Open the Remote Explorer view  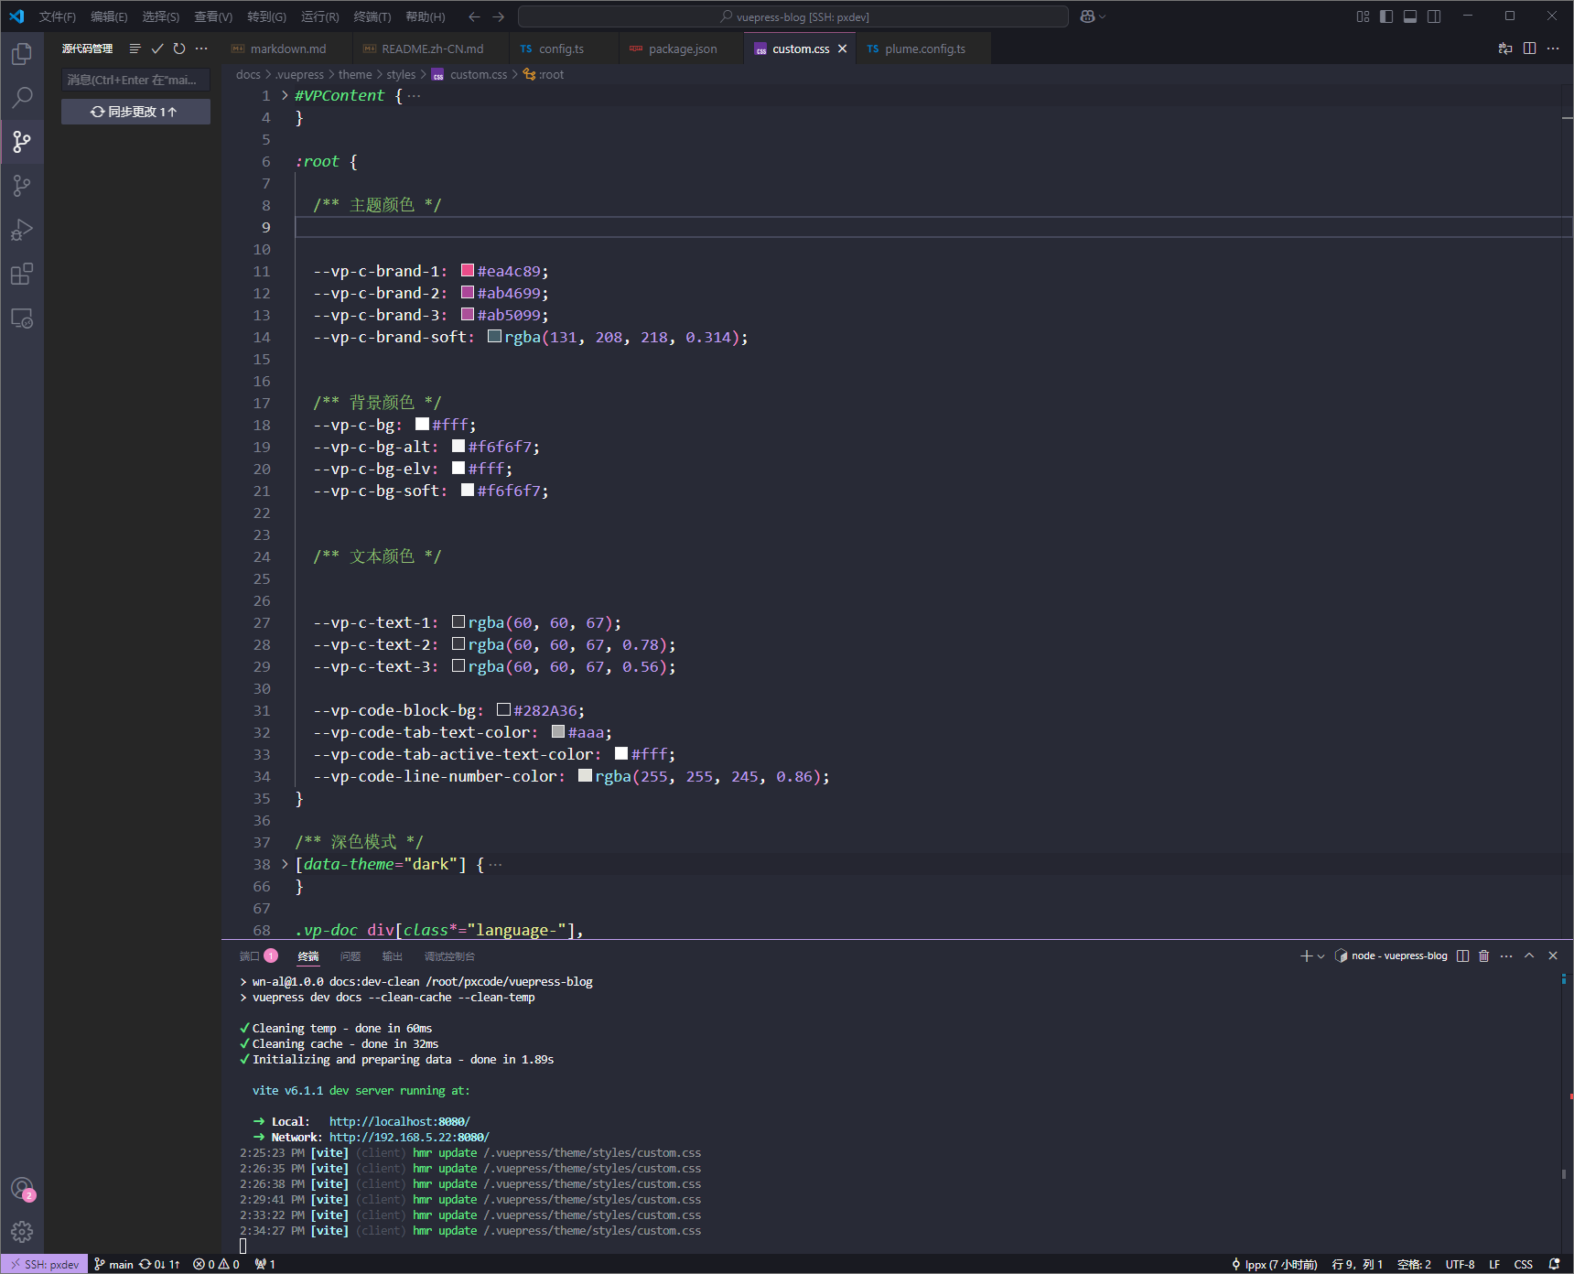(22, 318)
